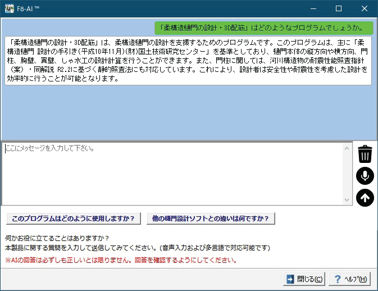The image size is (378, 291).
Task: Focus the message input text area
Action: (x=168, y=174)
